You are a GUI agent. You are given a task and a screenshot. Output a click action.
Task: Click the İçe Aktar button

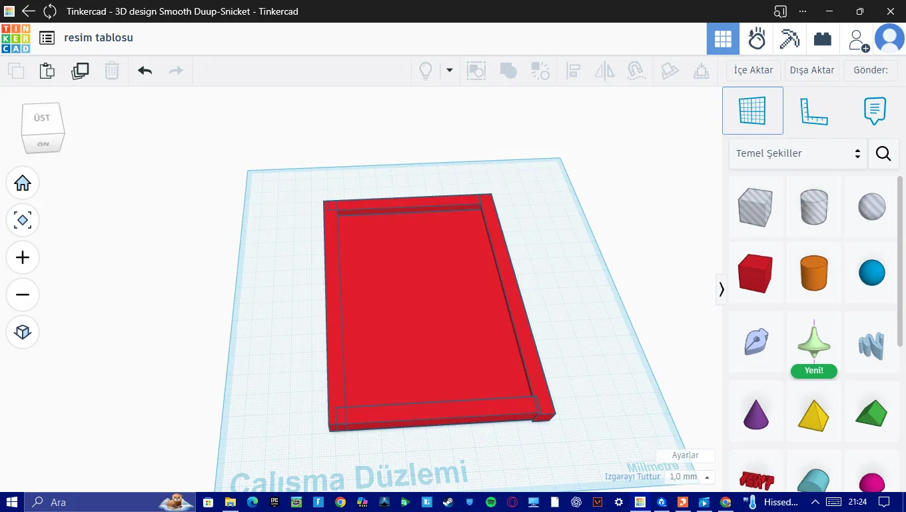tap(753, 70)
